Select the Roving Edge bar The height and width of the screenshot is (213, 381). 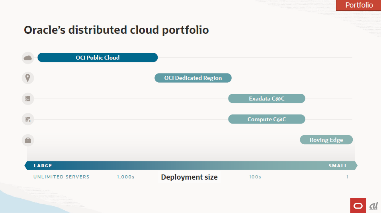(x=326, y=140)
